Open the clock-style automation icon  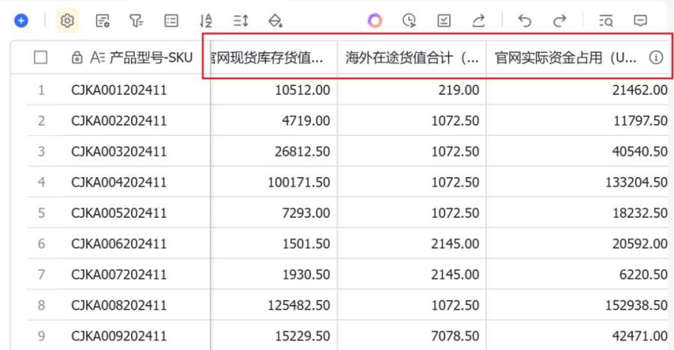(x=409, y=21)
